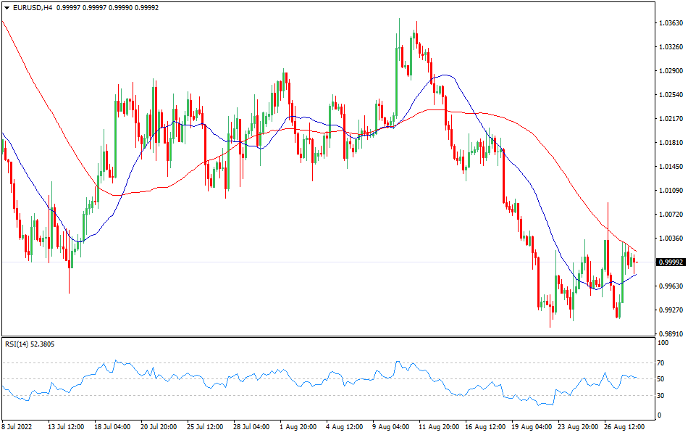Click the 8 Jul 2022 date label

click(19, 428)
